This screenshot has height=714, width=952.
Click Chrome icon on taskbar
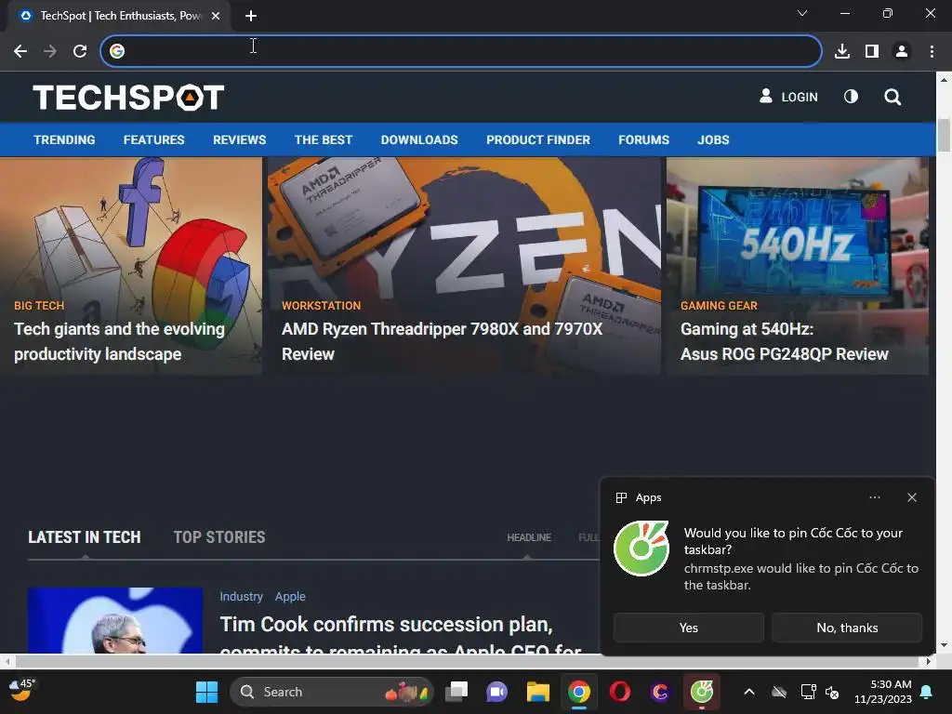[578, 692]
